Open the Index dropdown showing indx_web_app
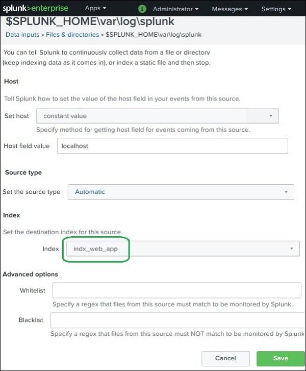Viewport: 306px width, 371px height. [x=183, y=249]
